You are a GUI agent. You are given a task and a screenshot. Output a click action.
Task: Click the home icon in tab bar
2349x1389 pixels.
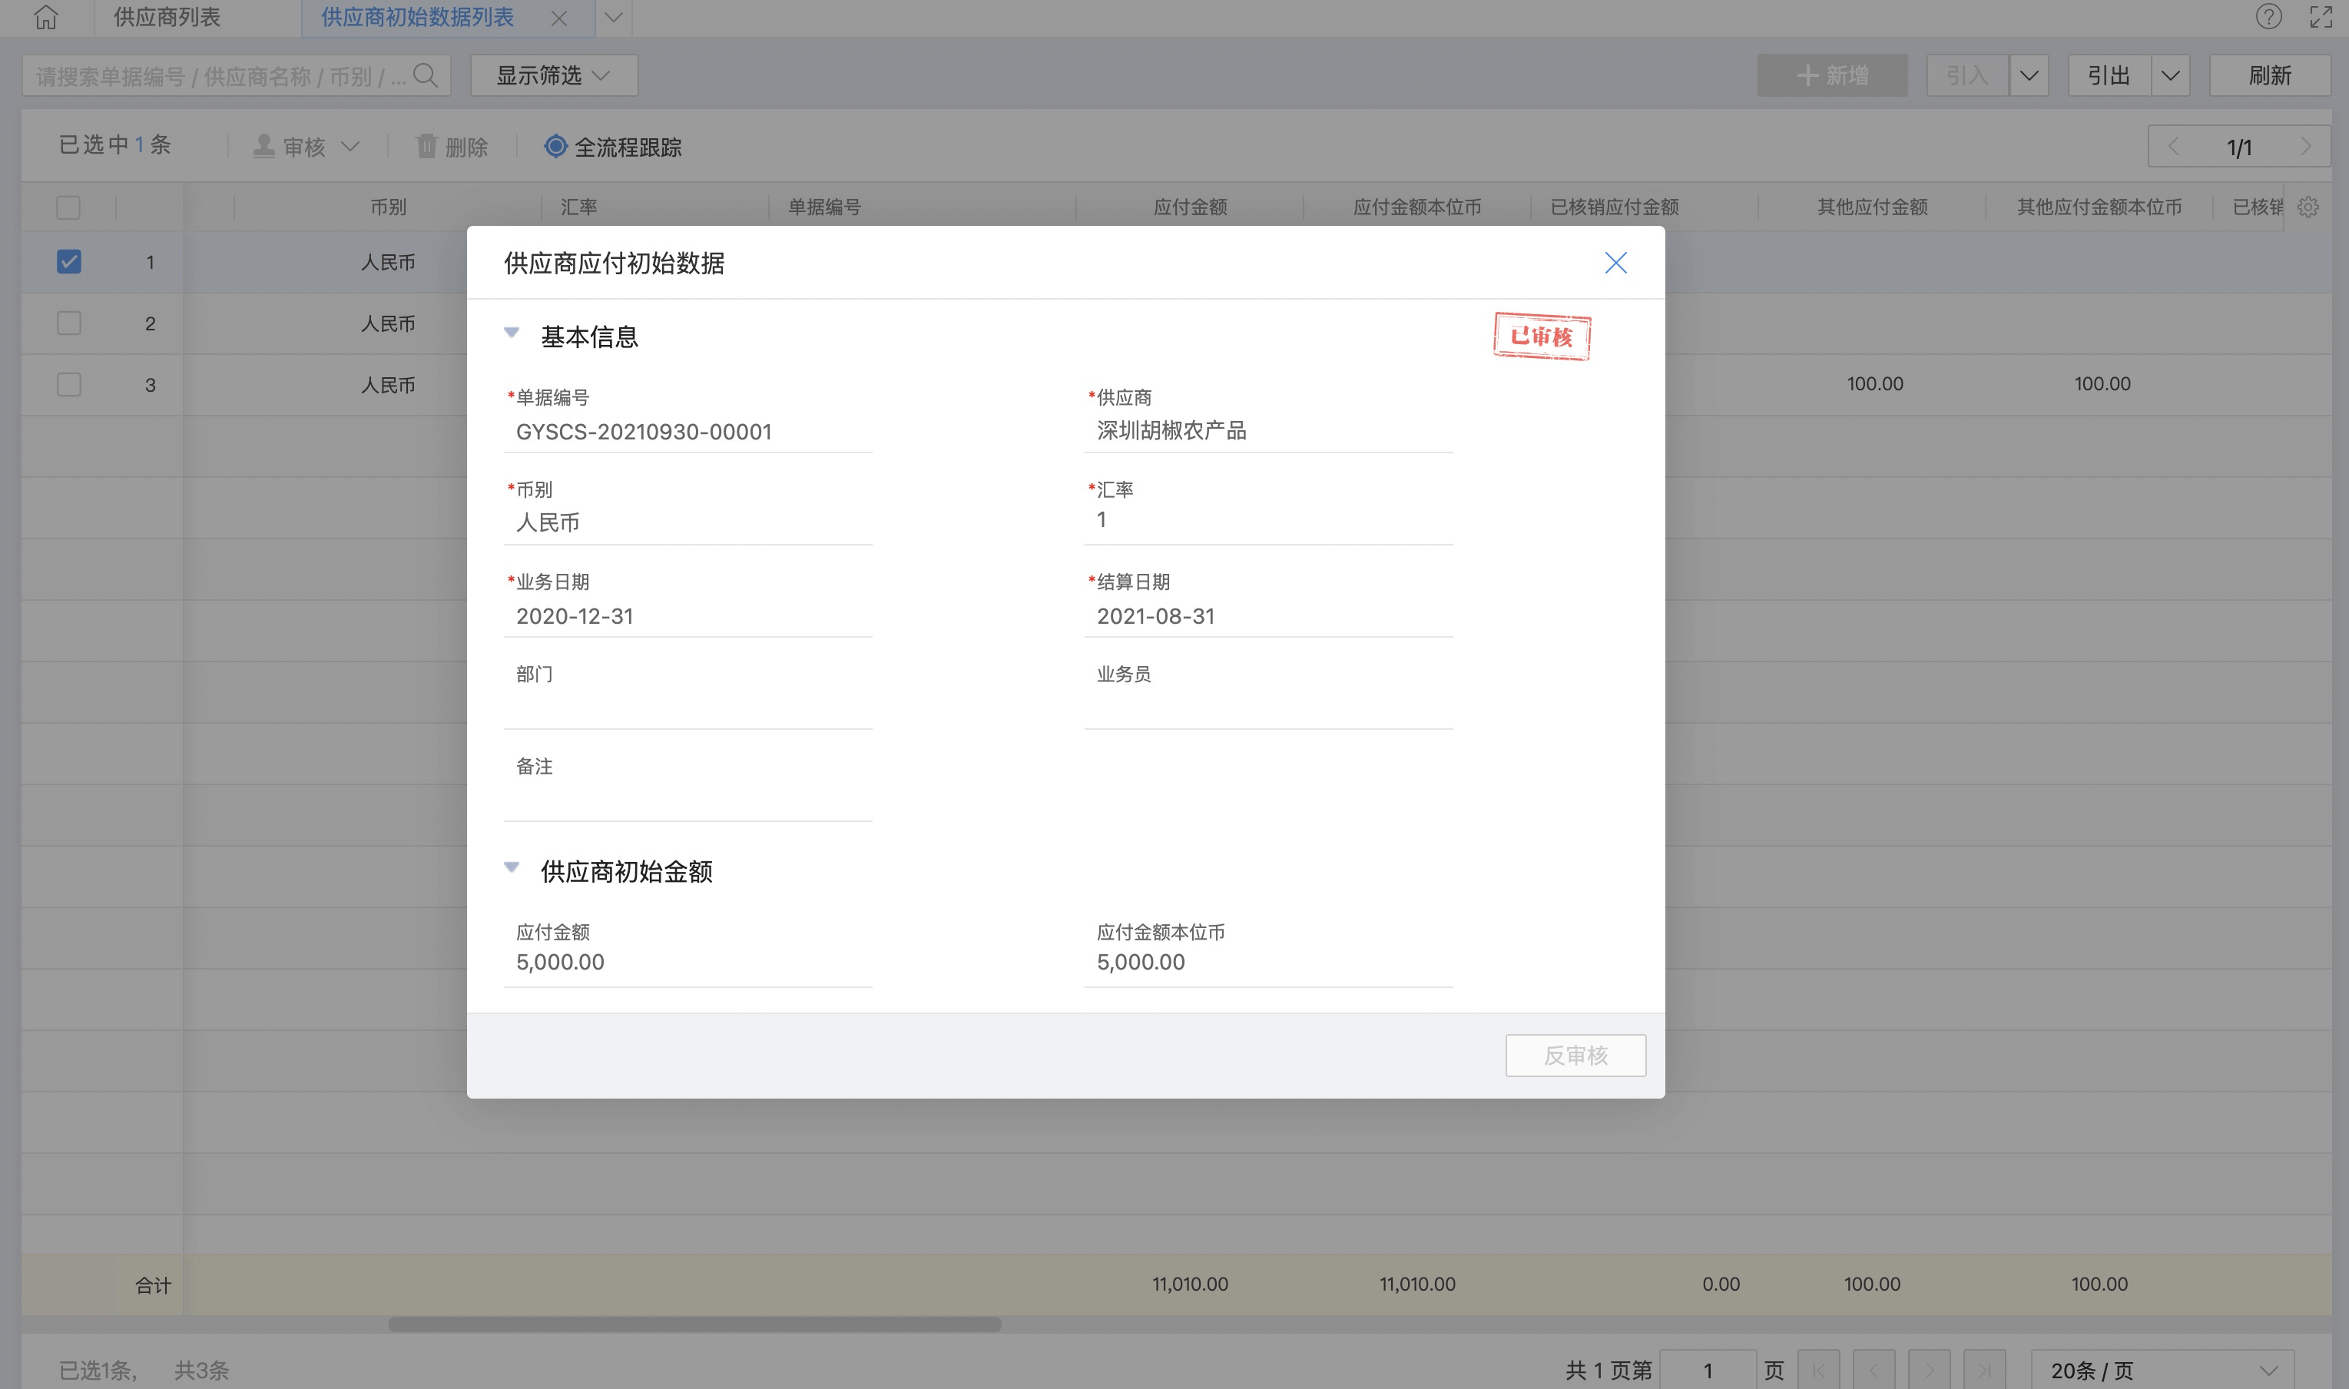pyautogui.click(x=46, y=17)
